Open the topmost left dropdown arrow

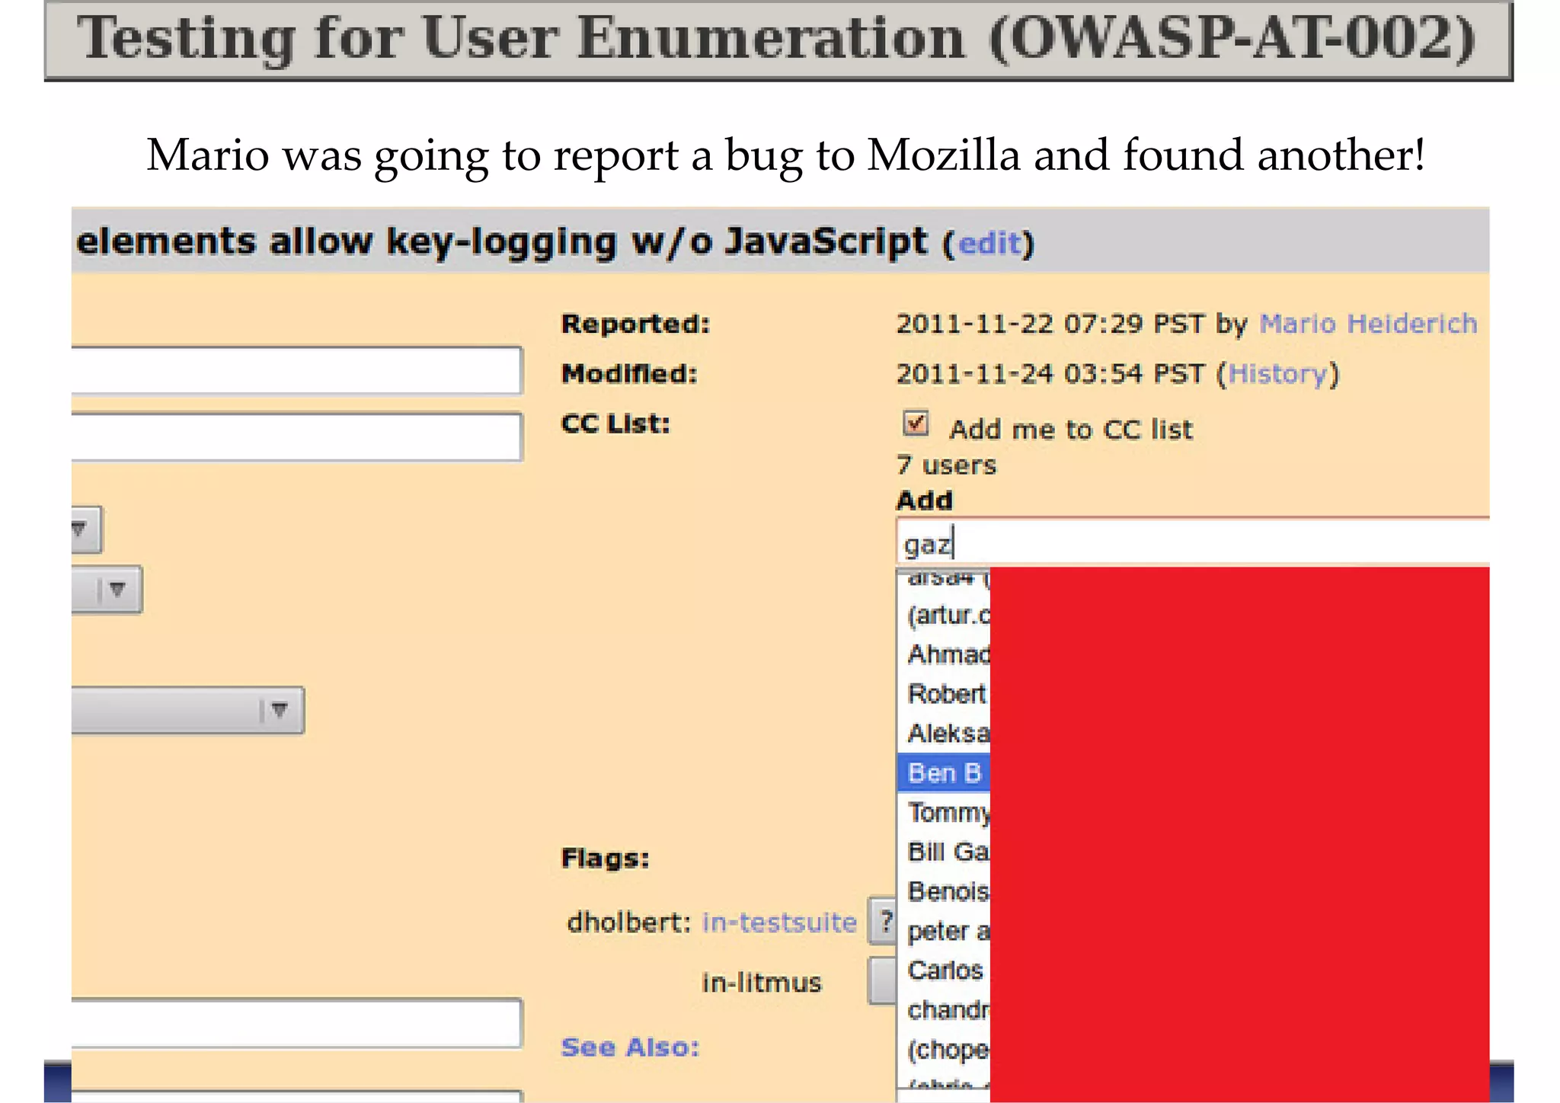pyautogui.click(x=81, y=529)
